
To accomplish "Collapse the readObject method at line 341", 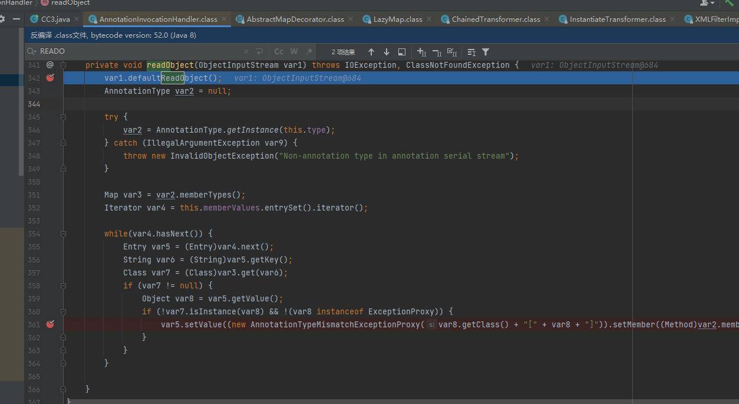I will point(63,65).
